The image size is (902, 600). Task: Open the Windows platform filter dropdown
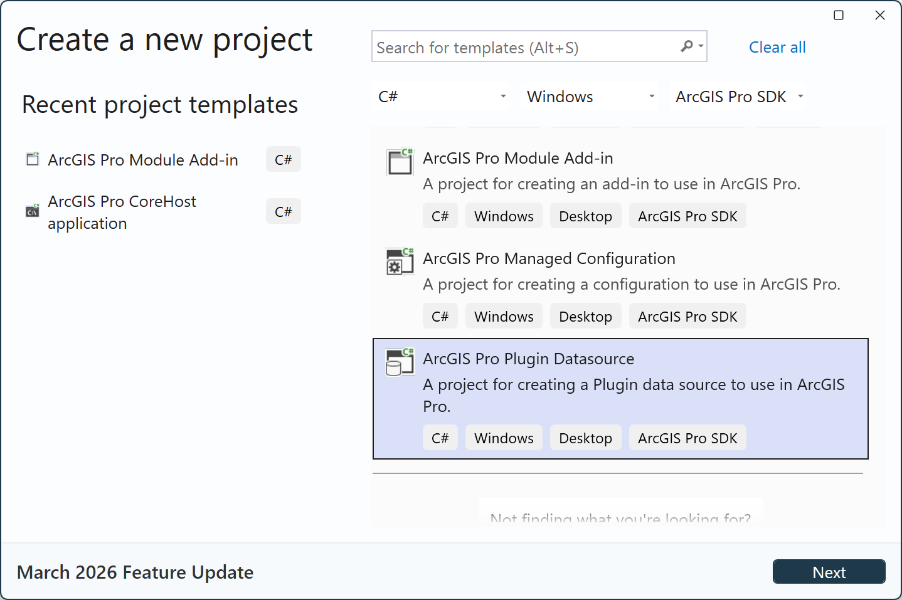pyautogui.click(x=591, y=97)
